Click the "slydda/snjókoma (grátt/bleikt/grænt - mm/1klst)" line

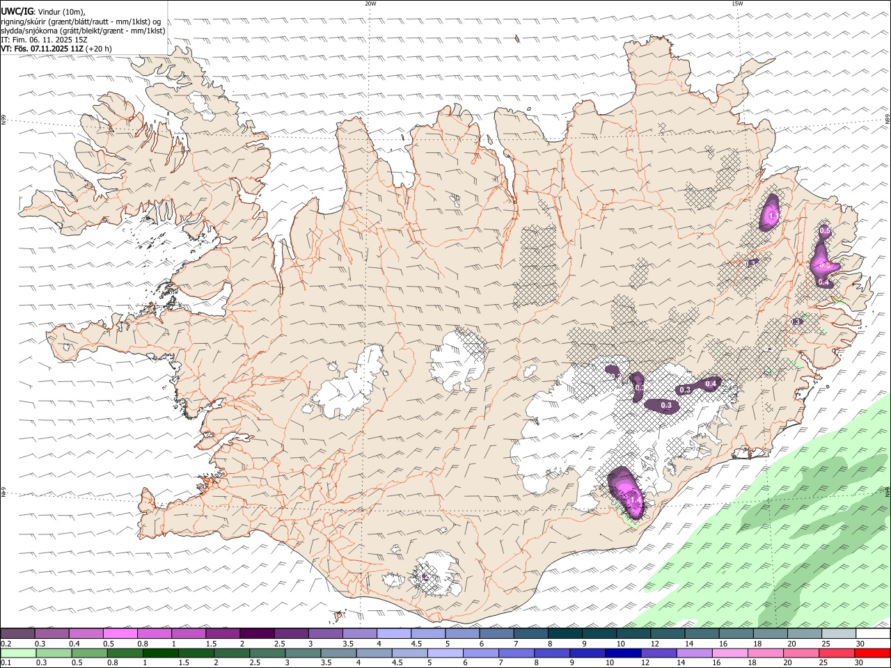pos(83,31)
